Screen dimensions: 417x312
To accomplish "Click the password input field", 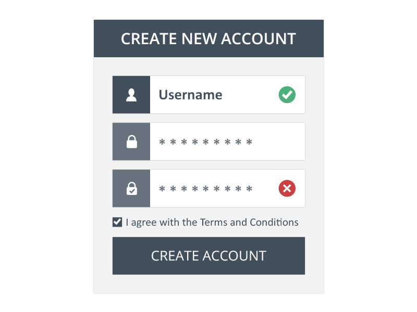I will [224, 141].
